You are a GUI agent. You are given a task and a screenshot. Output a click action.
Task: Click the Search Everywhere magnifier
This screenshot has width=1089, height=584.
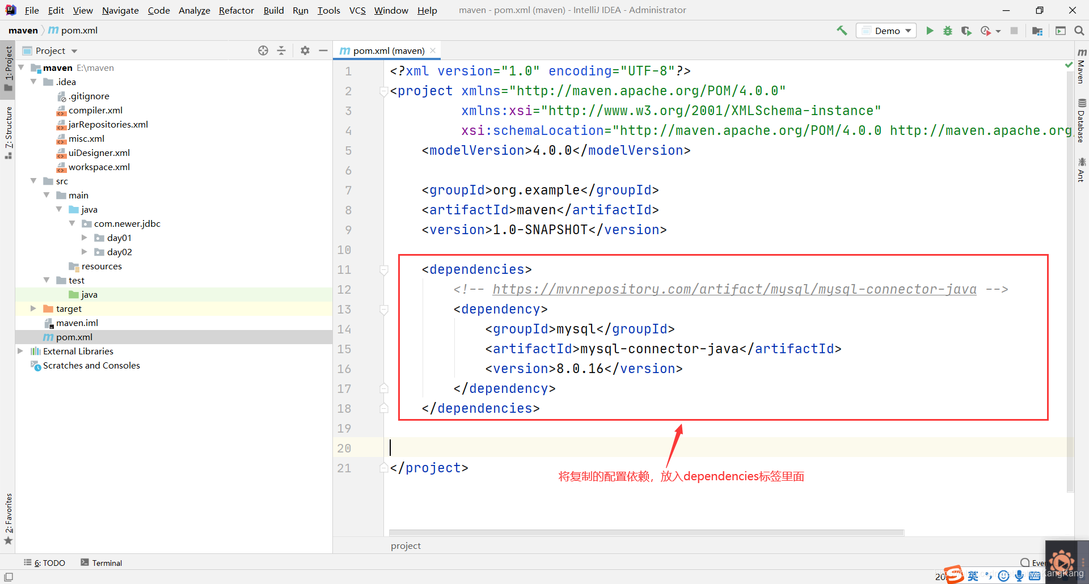click(x=1079, y=30)
